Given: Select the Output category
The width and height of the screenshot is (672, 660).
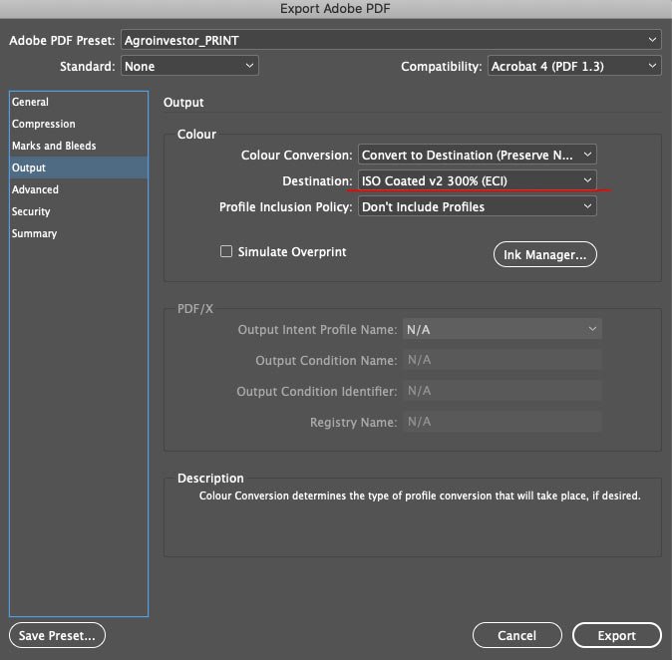Looking at the screenshot, I should click(79, 167).
